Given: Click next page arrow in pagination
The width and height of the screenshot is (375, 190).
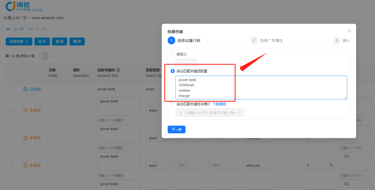Looking at the screenshot, I should tap(51, 56).
